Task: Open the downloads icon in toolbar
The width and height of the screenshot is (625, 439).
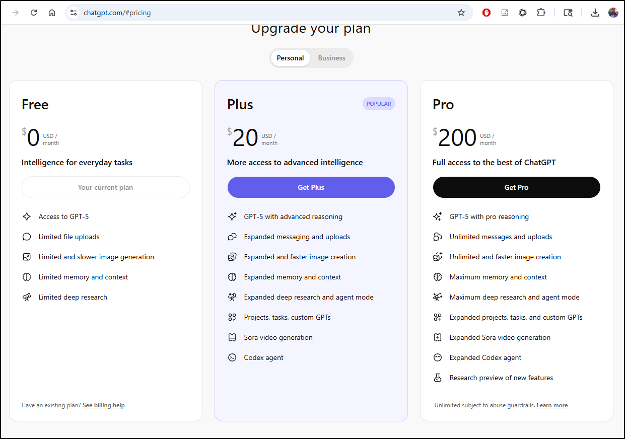Action: coord(595,13)
